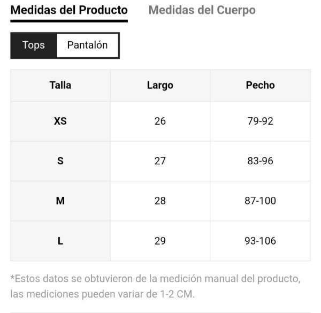Pick the L size row label
The height and width of the screenshot is (313, 321).
coord(60,241)
